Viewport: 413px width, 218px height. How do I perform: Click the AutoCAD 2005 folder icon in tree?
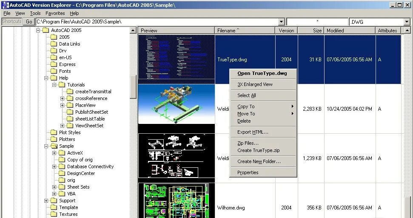pyautogui.click(x=46, y=30)
